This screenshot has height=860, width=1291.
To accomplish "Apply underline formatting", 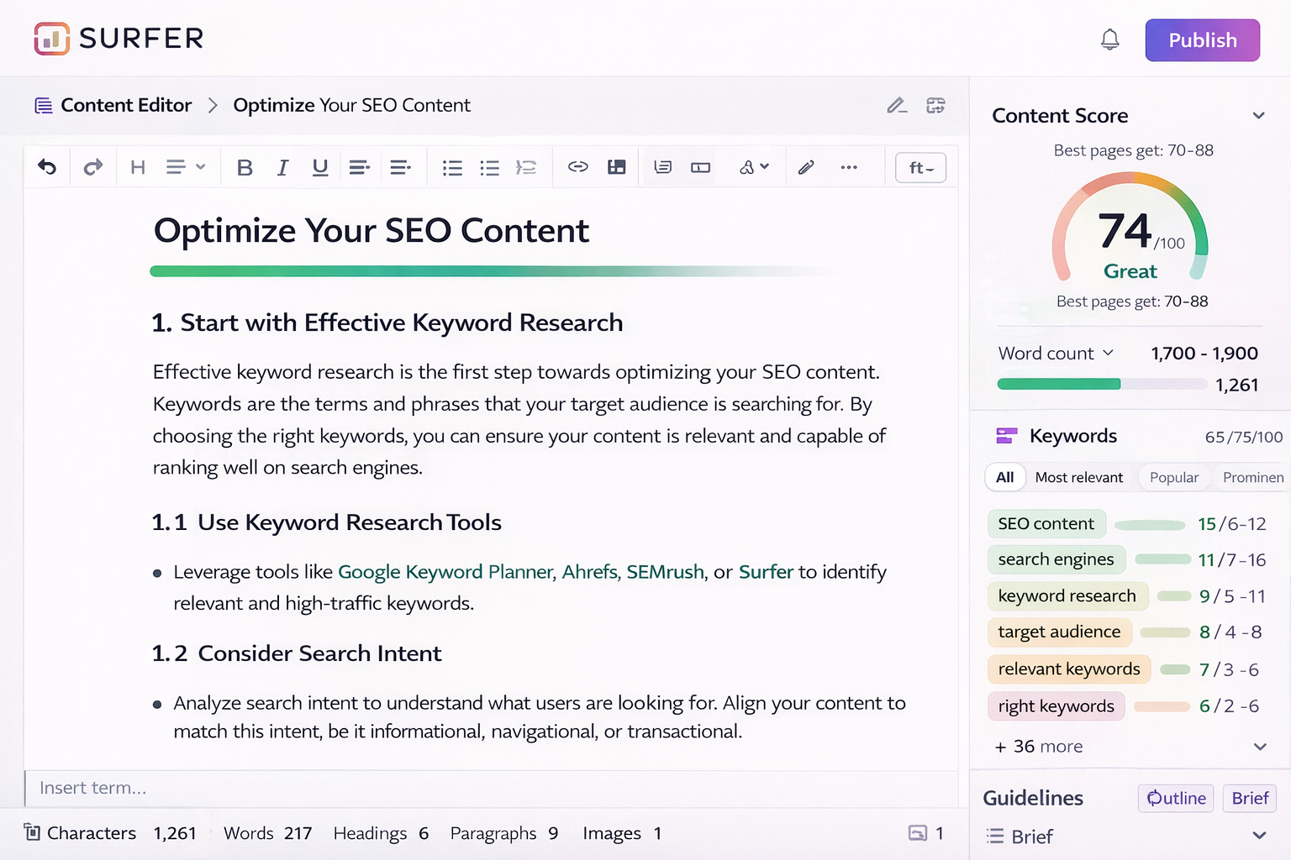I will [x=320, y=167].
